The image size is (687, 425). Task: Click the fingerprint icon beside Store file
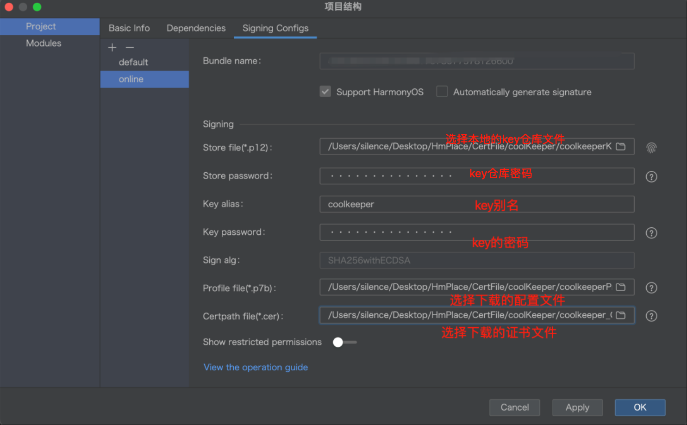tap(651, 148)
